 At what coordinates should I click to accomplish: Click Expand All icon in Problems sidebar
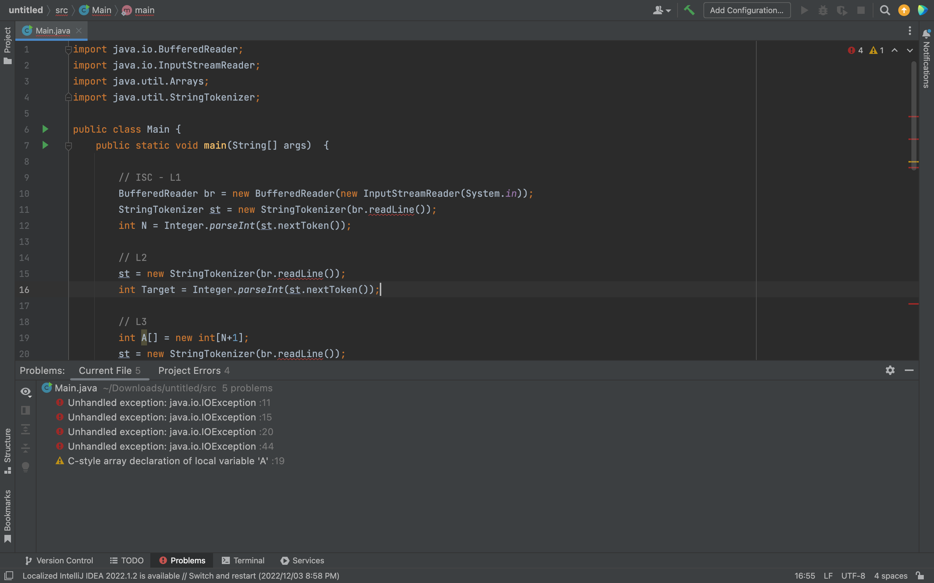tap(26, 429)
